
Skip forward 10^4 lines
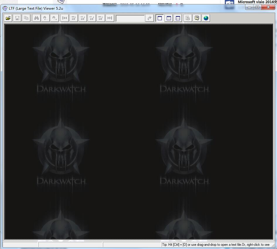(92, 18)
